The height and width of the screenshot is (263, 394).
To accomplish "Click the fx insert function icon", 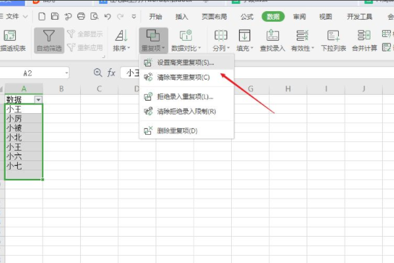I will (111, 73).
